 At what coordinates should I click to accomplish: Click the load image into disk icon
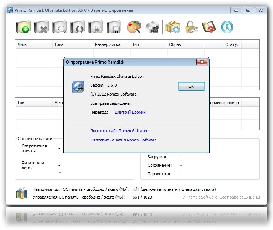(x=95, y=27)
